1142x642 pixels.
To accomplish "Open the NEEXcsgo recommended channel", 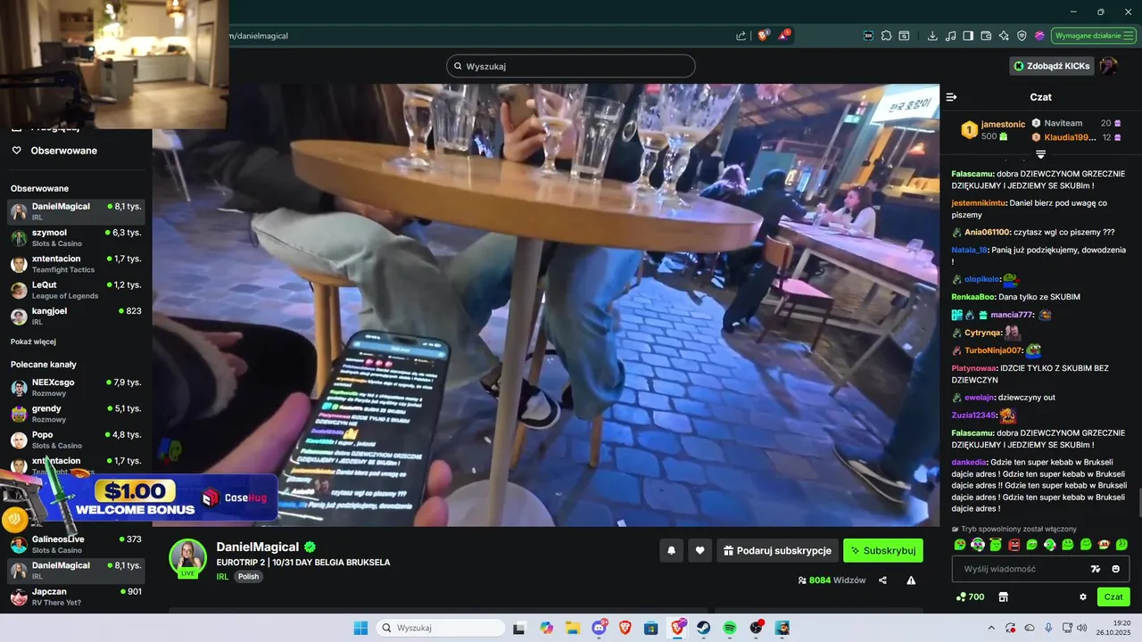I will (76, 387).
